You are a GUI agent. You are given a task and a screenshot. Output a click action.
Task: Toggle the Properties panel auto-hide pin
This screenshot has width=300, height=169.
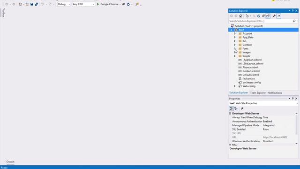[x=292, y=99]
